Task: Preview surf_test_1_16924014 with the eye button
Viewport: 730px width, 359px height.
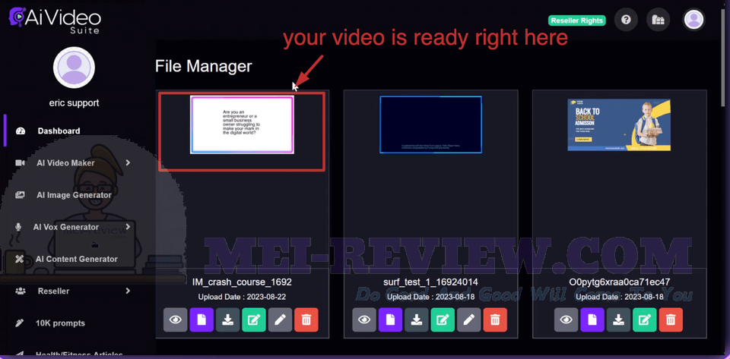Action: click(364, 320)
